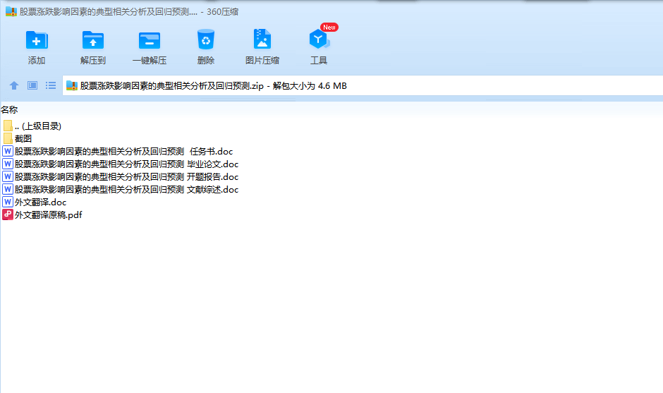663x393 pixels.
Task: Click the 添加 (Add) toolbar icon
Action: click(x=37, y=41)
